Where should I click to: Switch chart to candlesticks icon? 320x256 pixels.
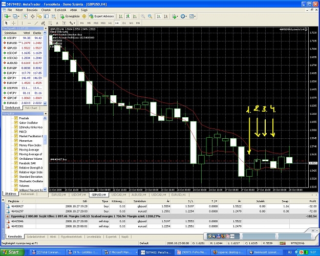click(128, 16)
